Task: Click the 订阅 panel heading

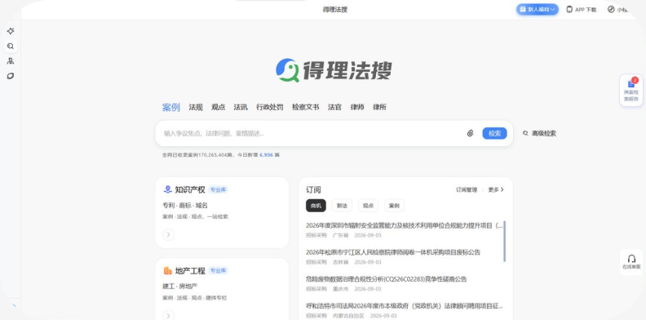Action: pyautogui.click(x=313, y=189)
